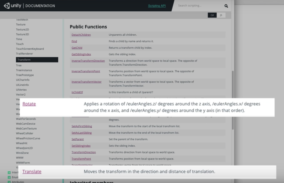Screen dimensions: 284x183
Task: Select WebCamDevice in the sidebar
Action: click(x=26, y=124)
